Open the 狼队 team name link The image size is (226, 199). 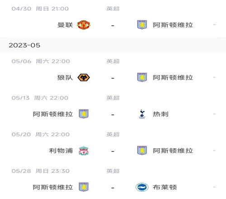[65, 78]
